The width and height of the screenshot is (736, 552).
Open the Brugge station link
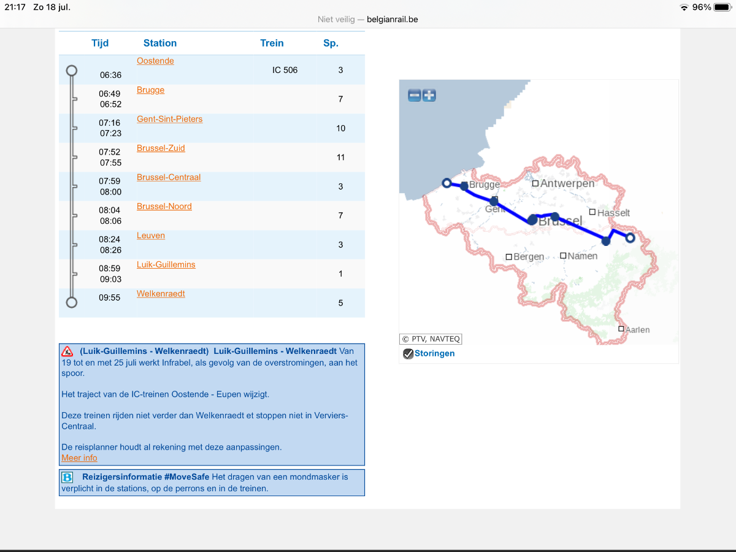[150, 90]
